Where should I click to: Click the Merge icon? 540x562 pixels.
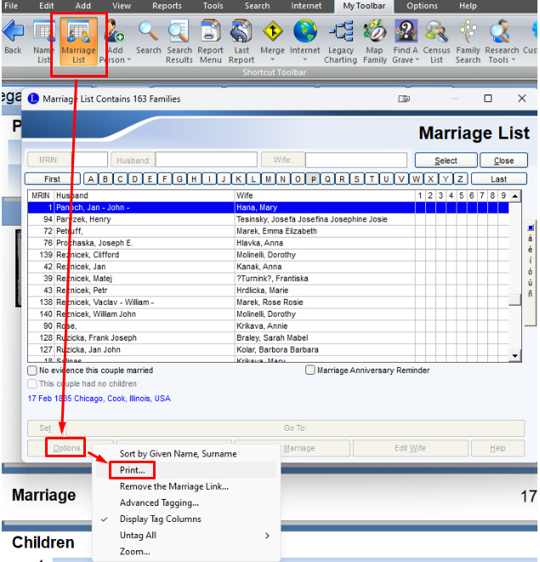(x=273, y=32)
